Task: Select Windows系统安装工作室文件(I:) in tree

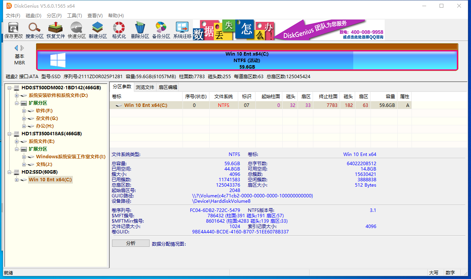Action: pos(71,157)
